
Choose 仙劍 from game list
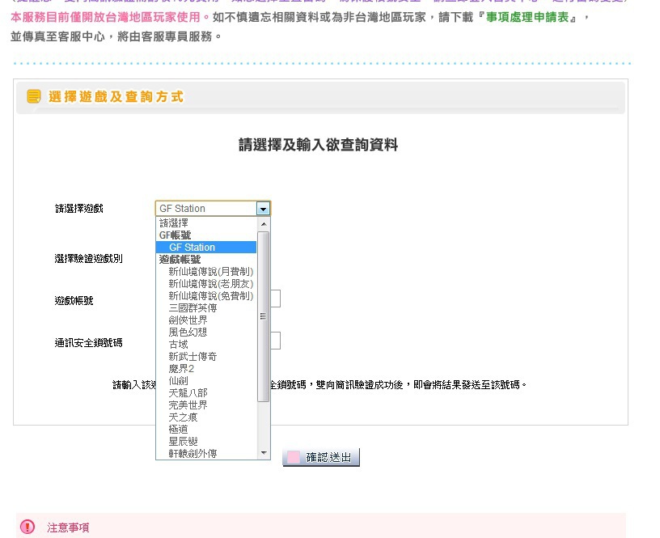(x=206, y=381)
